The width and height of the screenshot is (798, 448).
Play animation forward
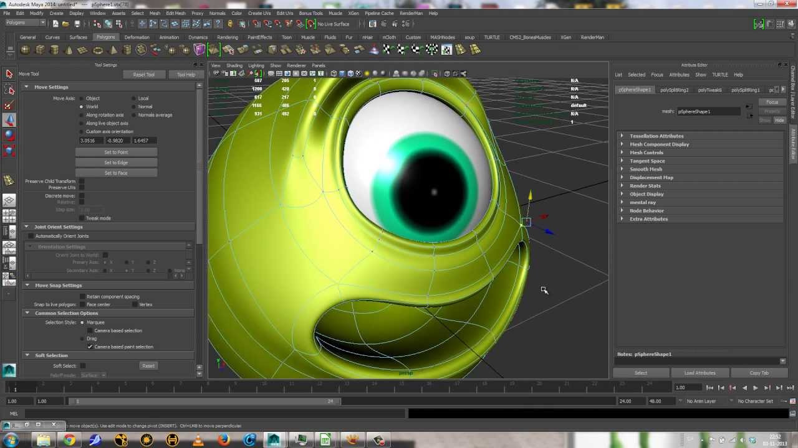756,388
